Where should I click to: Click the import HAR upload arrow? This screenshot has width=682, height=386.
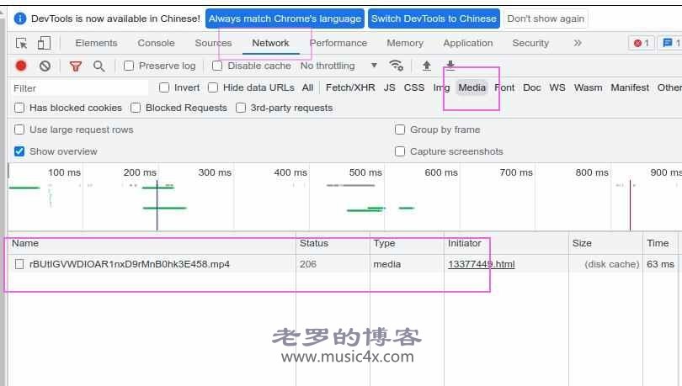pyautogui.click(x=427, y=66)
